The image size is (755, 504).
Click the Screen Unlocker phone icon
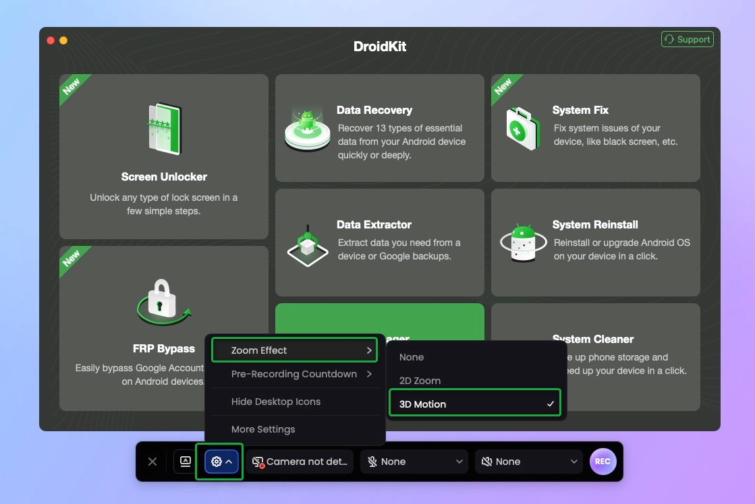[164, 129]
